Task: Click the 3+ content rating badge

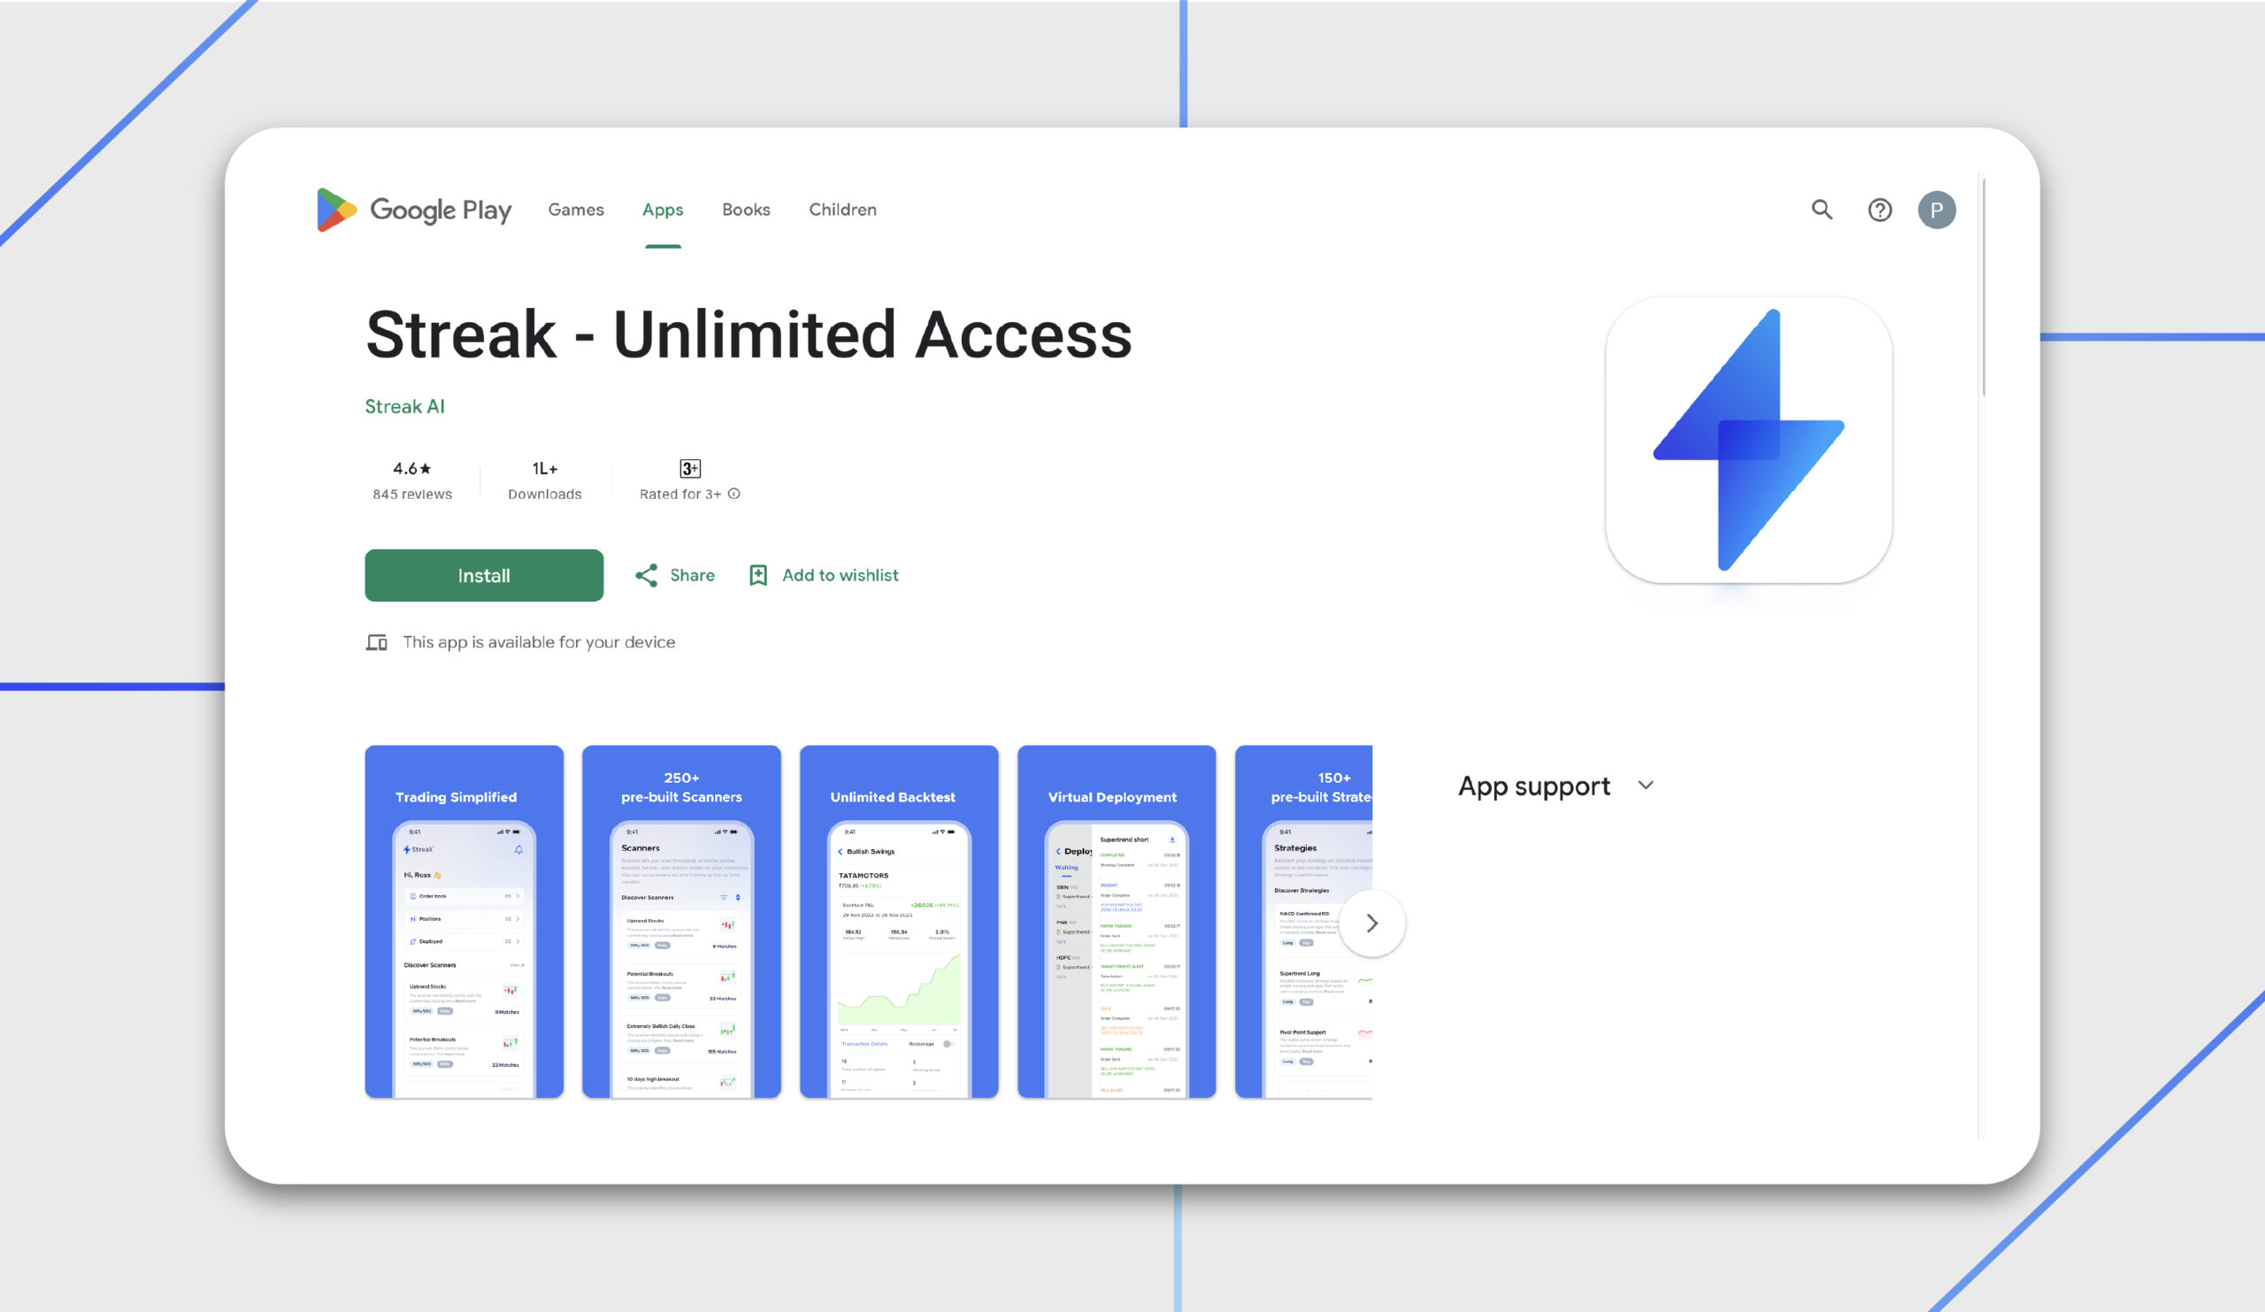Action: (x=689, y=468)
